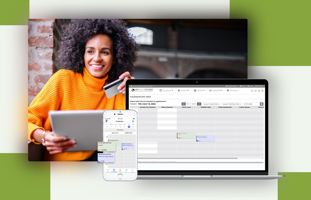Click the notifications bell icon
Image resolution: width=311 pixels, height=200 pixels.
tap(259, 91)
